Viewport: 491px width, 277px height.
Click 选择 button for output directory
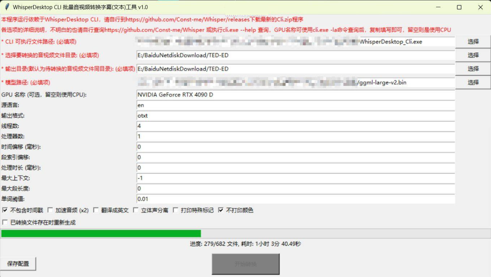pyautogui.click(x=473, y=69)
